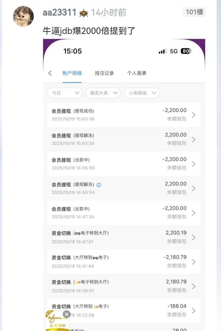221x331 pixels.
Task: Expand the 账变大类 filter dropdown
Action: (103, 93)
